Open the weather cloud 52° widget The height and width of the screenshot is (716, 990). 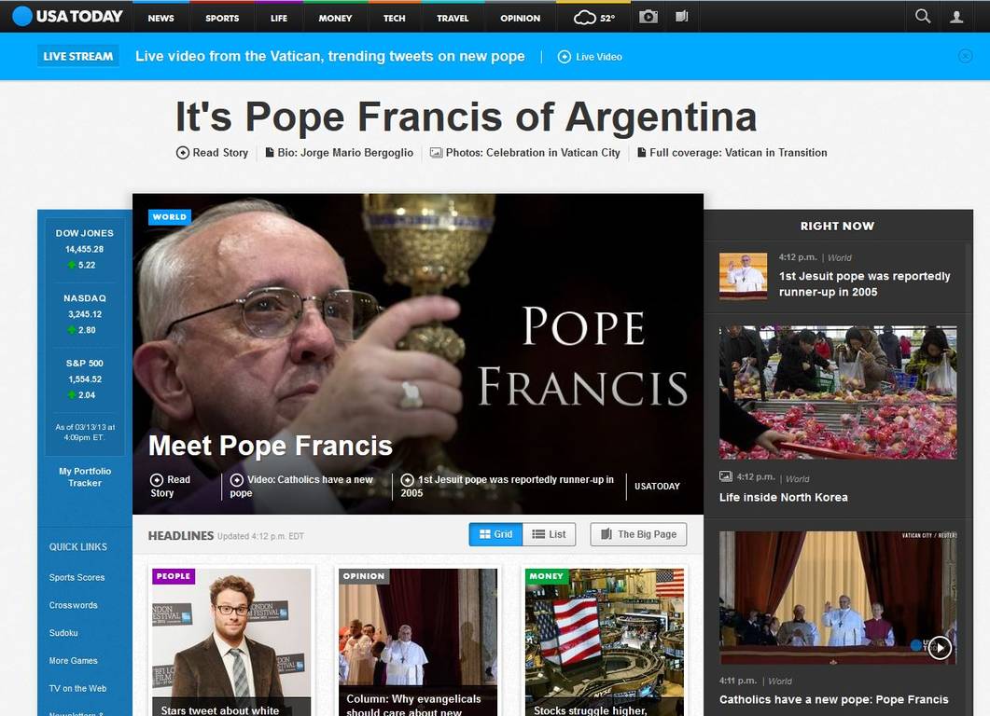(x=593, y=18)
